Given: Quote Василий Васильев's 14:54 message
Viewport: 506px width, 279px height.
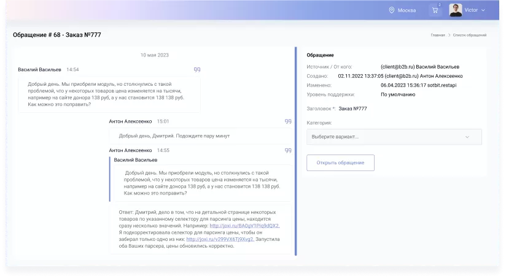Looking at the screenshot, I should (197, 69).
